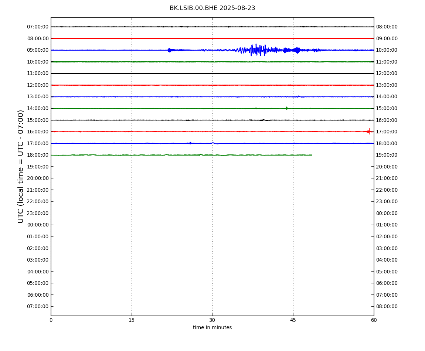
Task: Click left-axis time label 16:00:00
Action: point(38,132)
